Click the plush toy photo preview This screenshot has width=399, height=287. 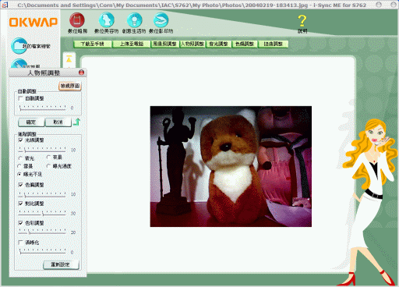coord(231,166)
